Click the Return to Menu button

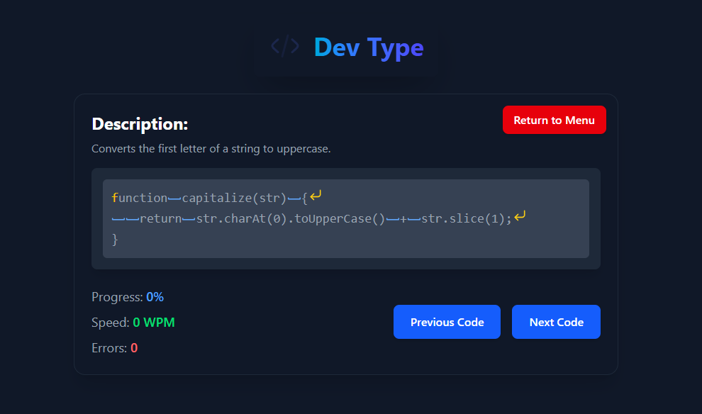point(555,120)
